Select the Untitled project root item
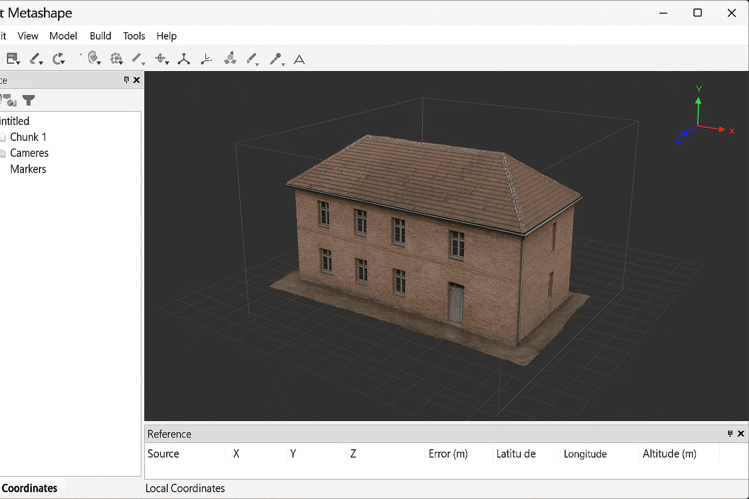 [x=15, y=121]
